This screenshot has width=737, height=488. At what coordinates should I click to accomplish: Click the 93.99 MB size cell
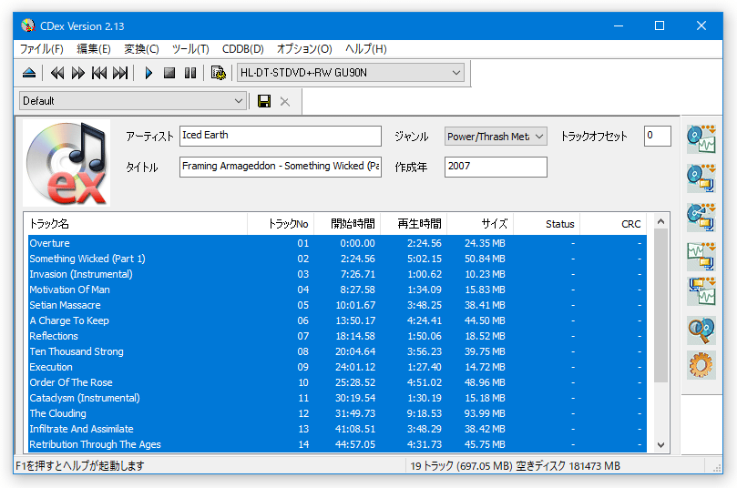click(485, 413)
